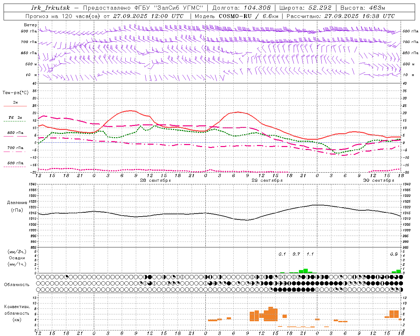Viewport: 420px width, 336px height.
Task: Click the tallest green precipitation bar
Action: point(305,271)
